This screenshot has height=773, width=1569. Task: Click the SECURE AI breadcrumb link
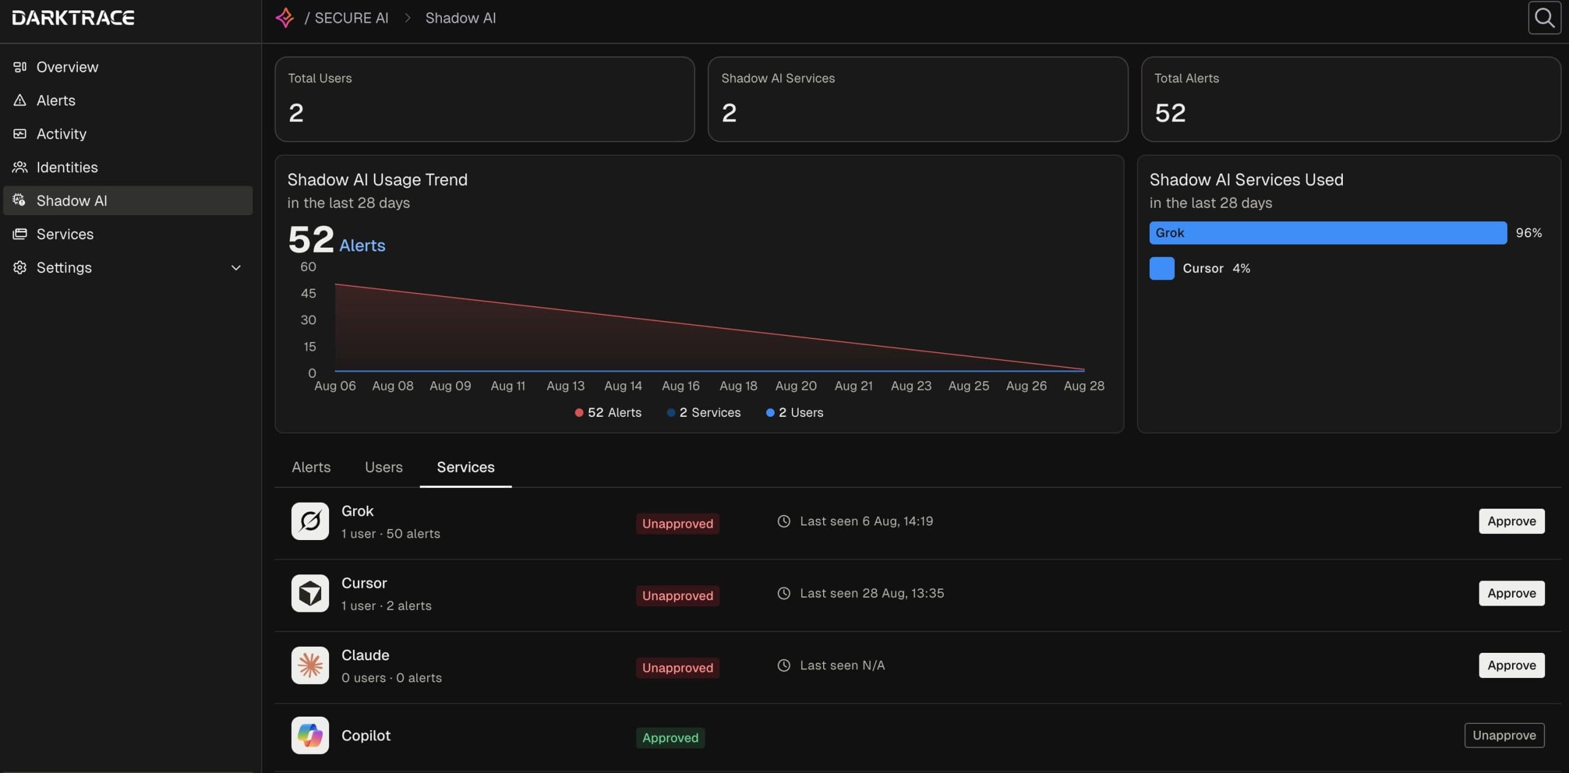351,18
